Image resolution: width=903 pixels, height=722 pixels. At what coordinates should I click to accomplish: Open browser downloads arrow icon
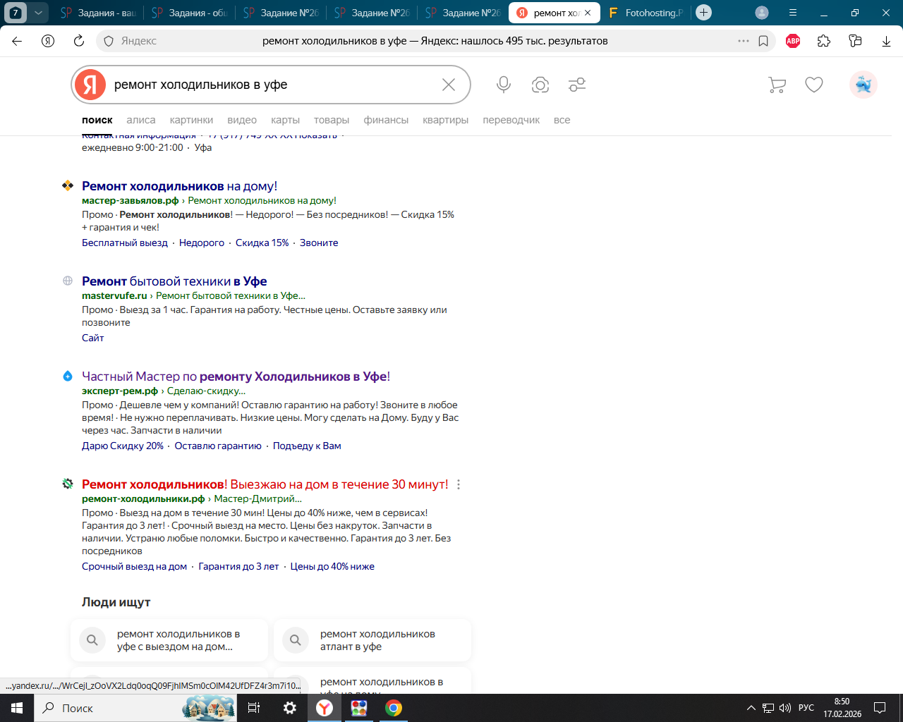[886, 41]
